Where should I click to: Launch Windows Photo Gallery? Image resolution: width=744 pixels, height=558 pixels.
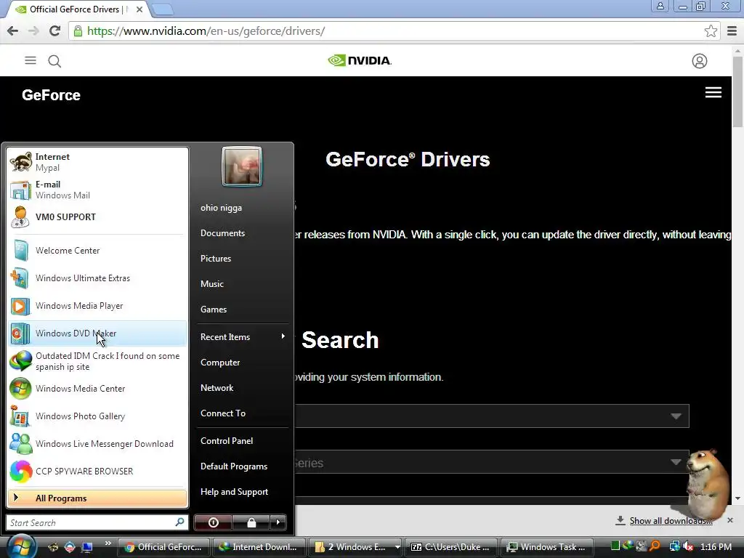(97, 416)
